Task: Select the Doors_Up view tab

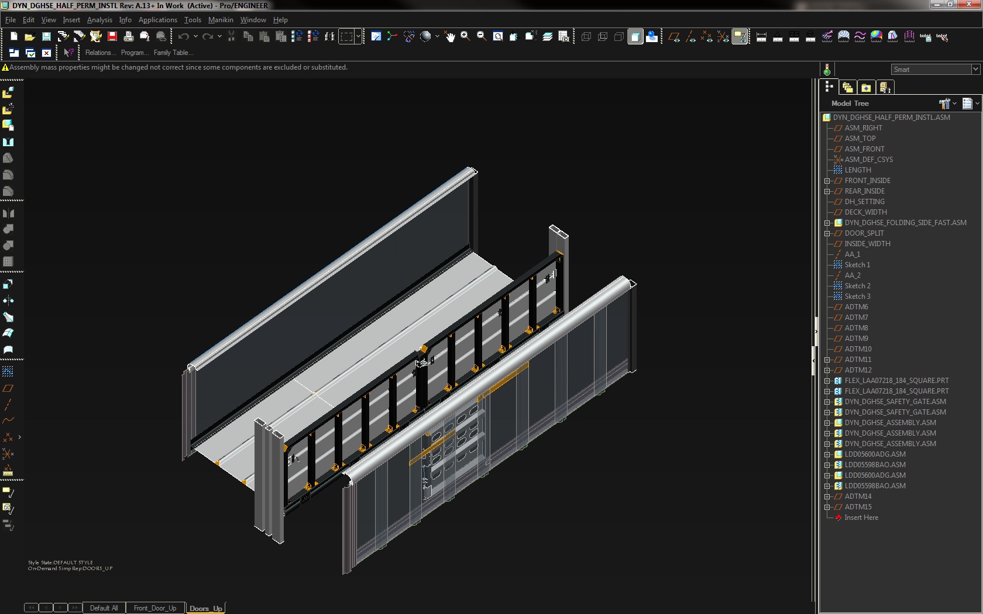Action: pos(206,608)
